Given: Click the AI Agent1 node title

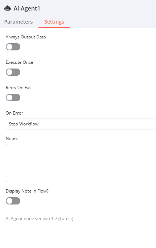Looking at the screenshot, I should (27, 9).
